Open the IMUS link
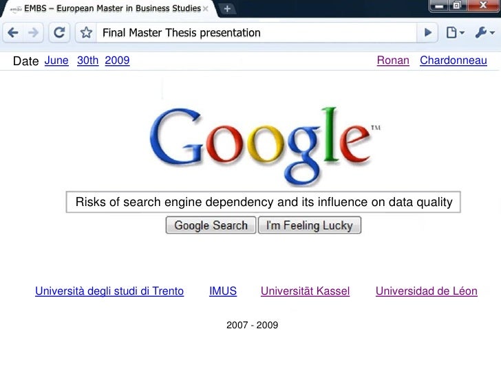The image size is (501, 375). [x=223, y=291]
